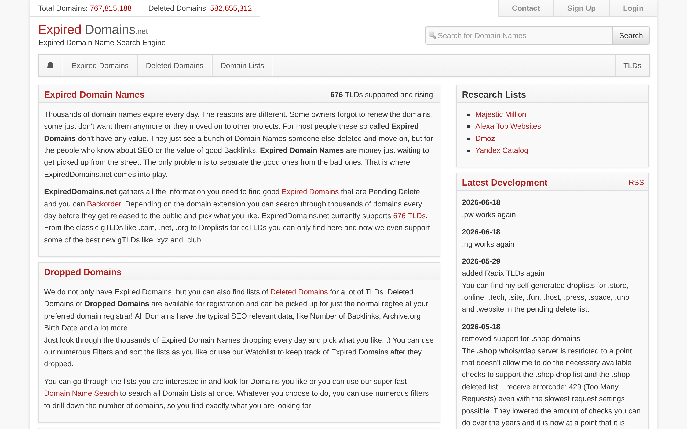
Task: Click the magnifier icon in search box
Action: (x=432, y=35)
